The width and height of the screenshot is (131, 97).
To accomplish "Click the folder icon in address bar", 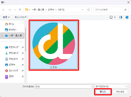I will (x=26, y=10).
